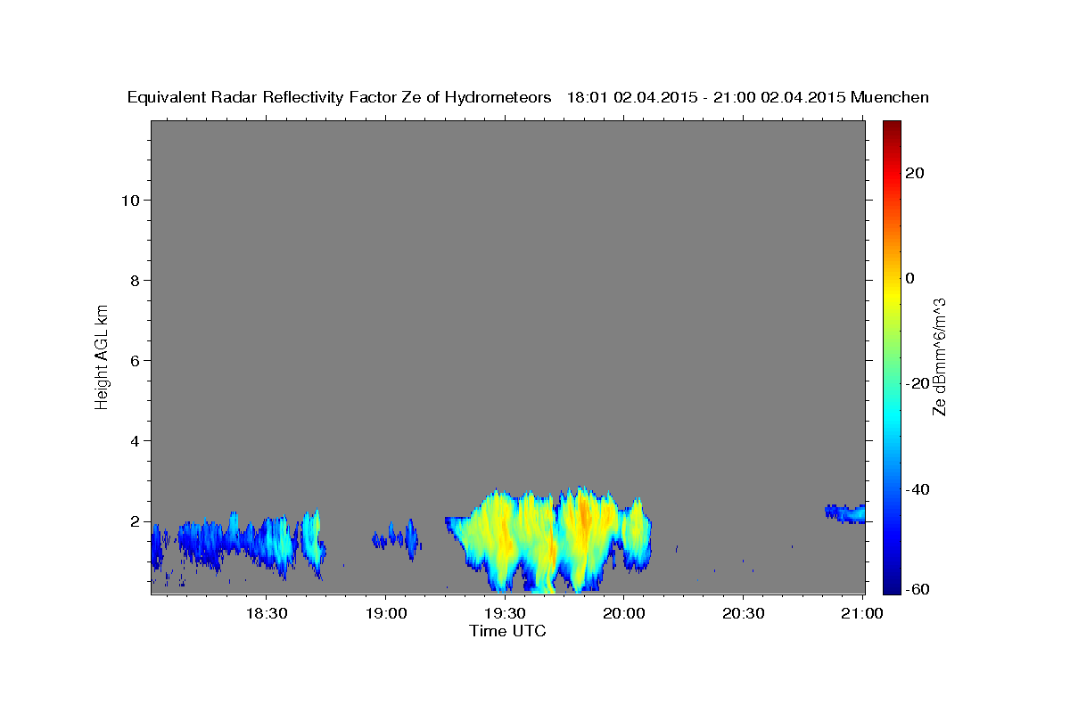
Task: Click the colorbar value '20'
Action: (x=915, y=173)
